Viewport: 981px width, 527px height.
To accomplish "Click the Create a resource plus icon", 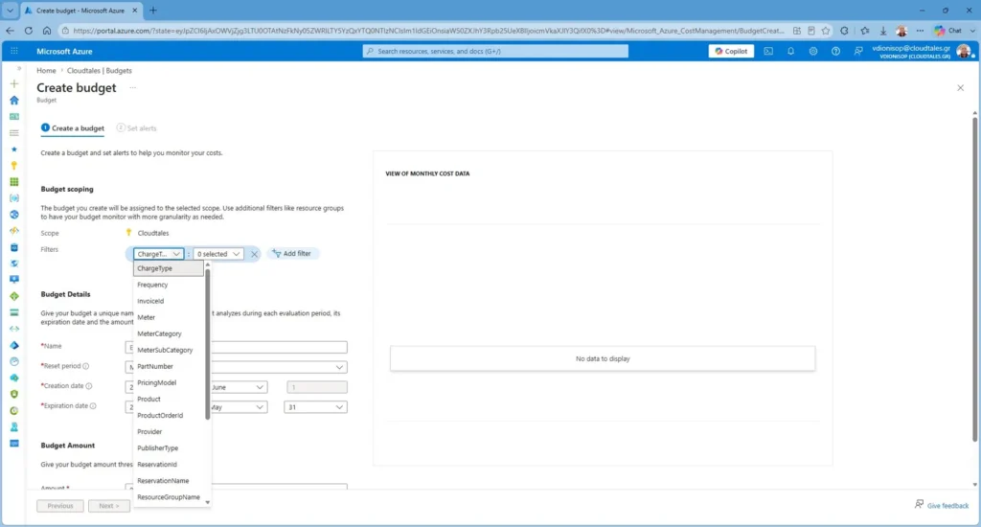I will [x=13, y=84].
